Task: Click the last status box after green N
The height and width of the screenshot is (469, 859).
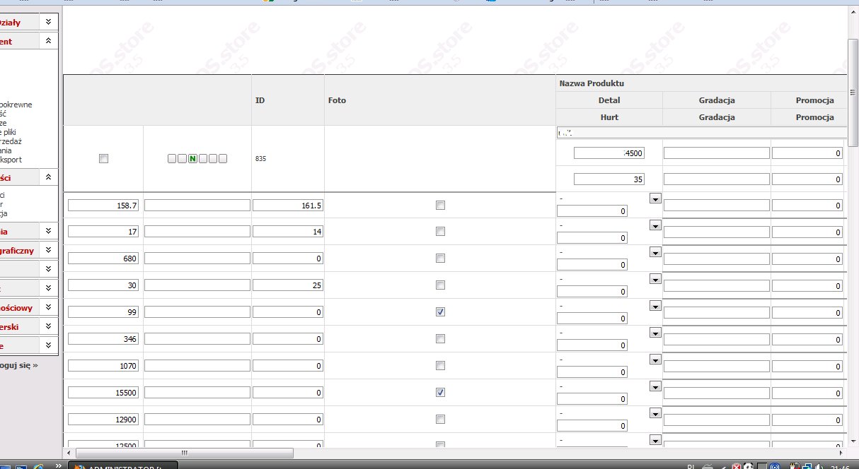Action: pyautogui.click(x=223, y=159)
